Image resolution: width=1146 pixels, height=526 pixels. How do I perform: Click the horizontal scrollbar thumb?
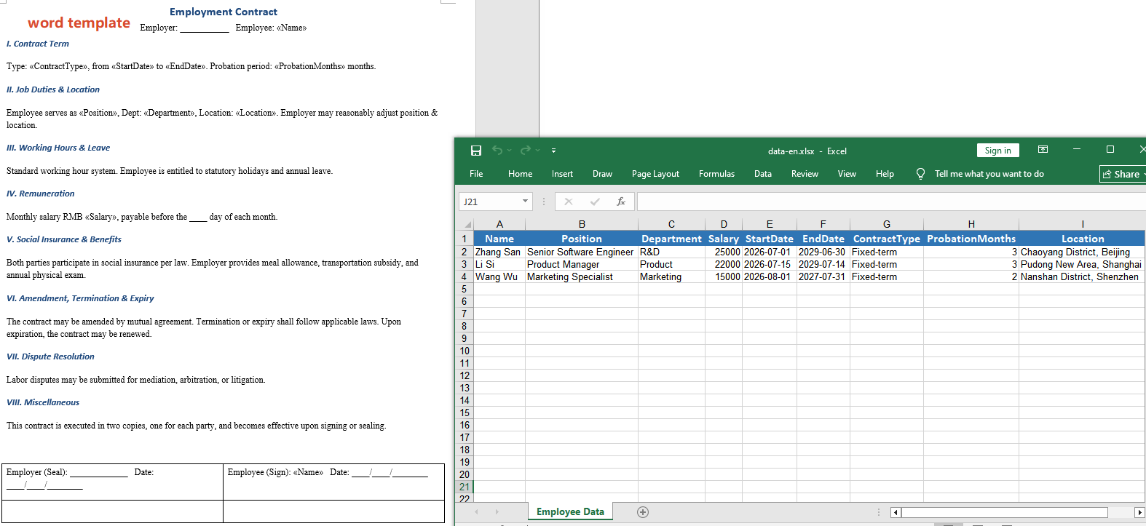coord(1005,512)
